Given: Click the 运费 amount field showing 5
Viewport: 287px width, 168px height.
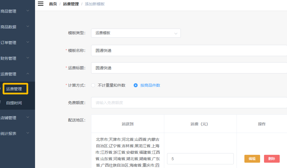Looking at the screenshot, I should coord(200,159).
